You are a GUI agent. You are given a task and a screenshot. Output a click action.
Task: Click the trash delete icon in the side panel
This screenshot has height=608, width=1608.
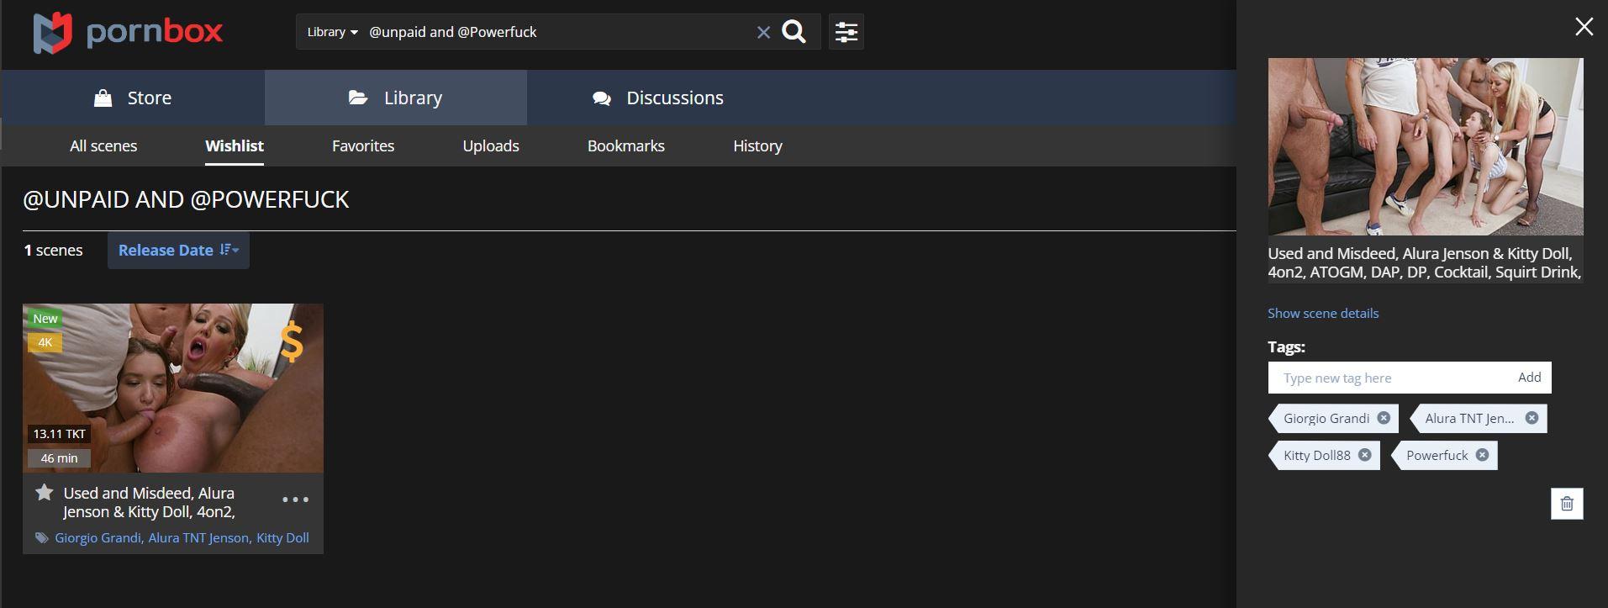click(x=1566, y=504)
